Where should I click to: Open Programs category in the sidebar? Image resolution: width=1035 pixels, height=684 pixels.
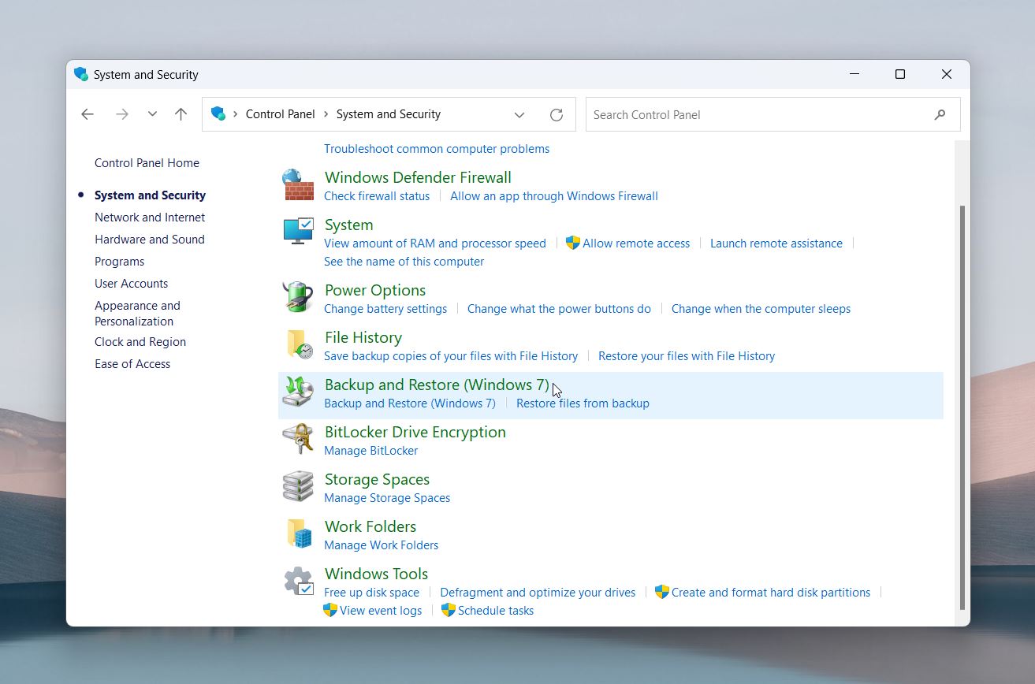[x=119, y=262]
